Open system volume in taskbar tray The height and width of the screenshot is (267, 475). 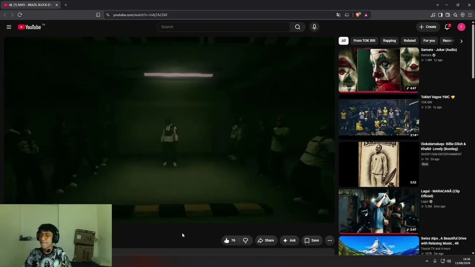click(449, 261)
